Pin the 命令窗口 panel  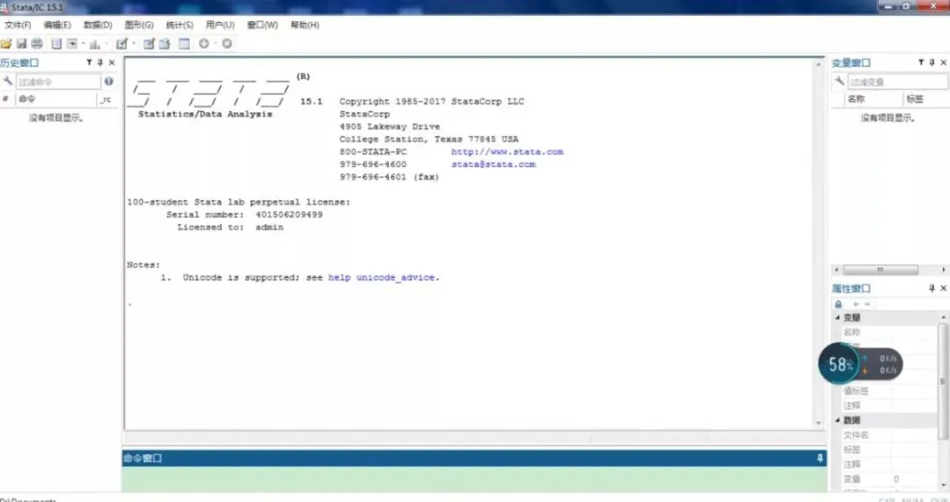pos(820,458)
